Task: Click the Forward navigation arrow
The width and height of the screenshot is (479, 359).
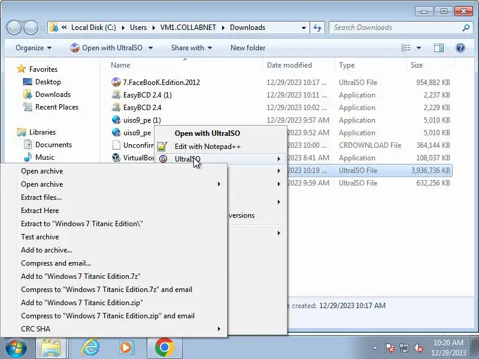Action: [x=31, y=28]
